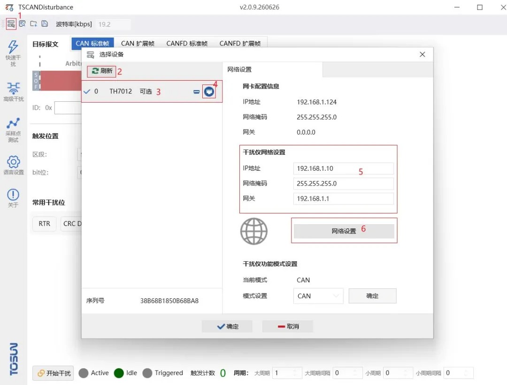Click the 小周期间隔 value field
This screenshot has height=385, width=507.
coord(459,373)
